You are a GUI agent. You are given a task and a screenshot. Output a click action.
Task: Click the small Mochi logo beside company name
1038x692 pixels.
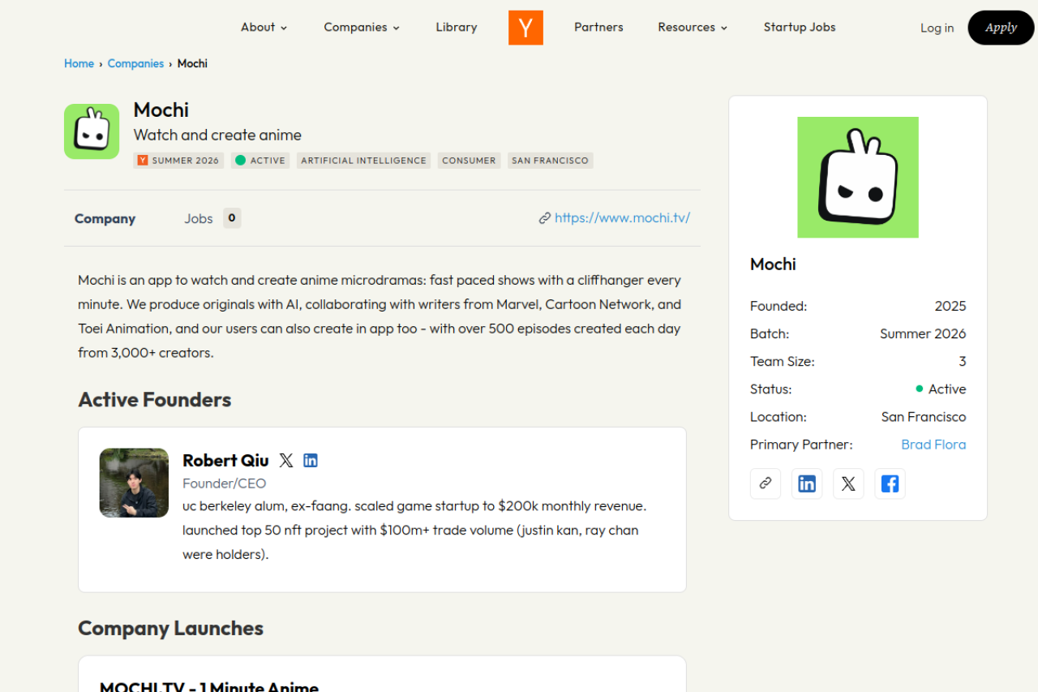pyautogui.click(x=92, y=131)
